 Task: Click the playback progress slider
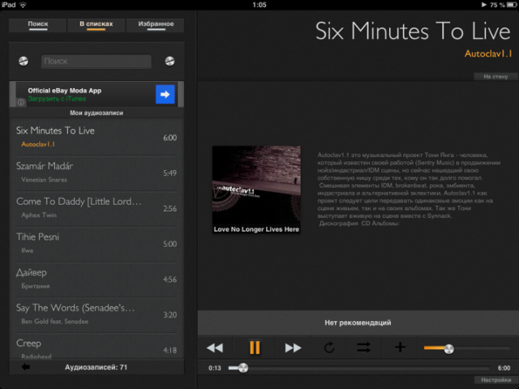coord(358,368)
